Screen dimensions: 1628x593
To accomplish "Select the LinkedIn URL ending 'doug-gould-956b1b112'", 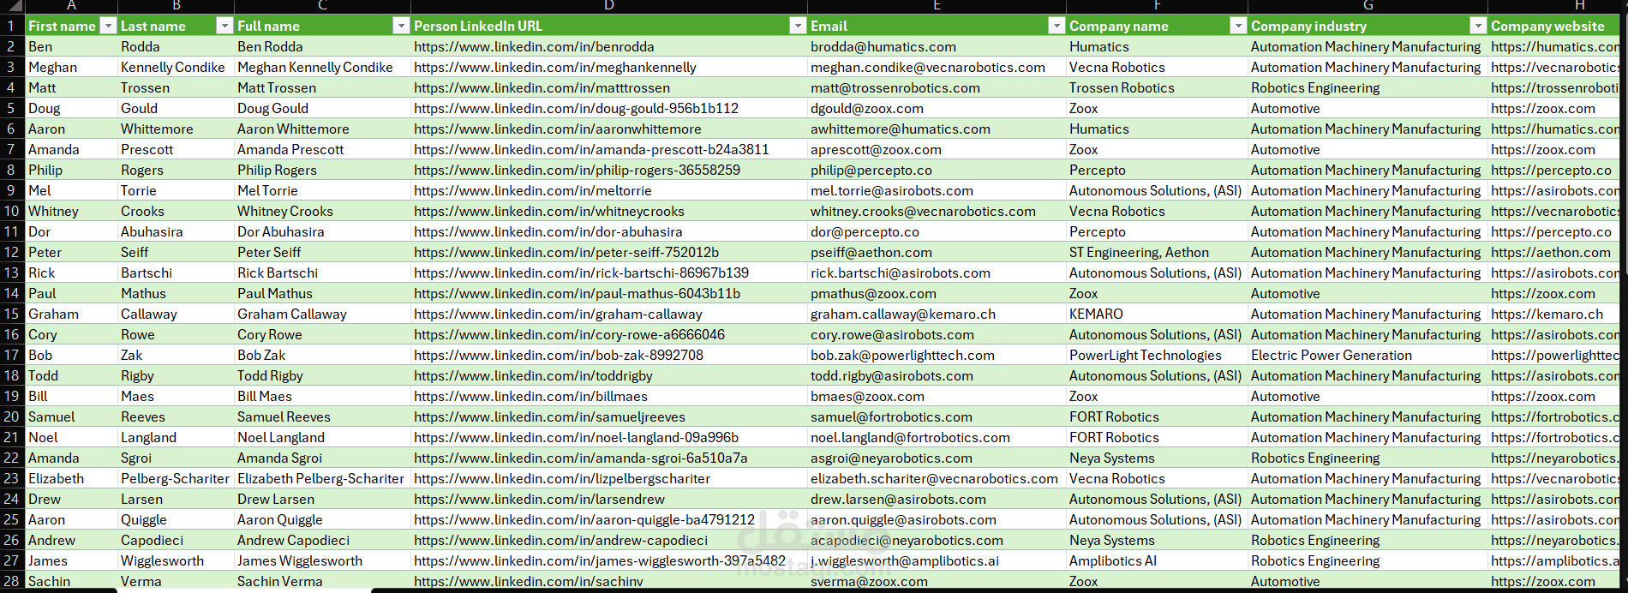I will [x=609, y=108].
